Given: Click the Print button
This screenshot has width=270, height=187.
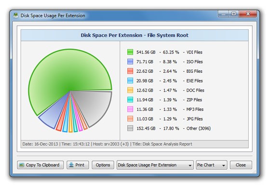Looking at the screenshot, I should 78,165.
